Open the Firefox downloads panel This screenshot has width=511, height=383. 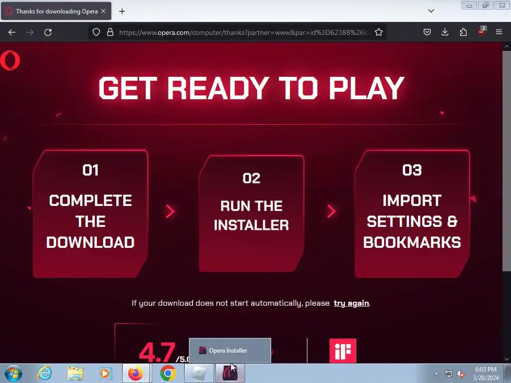point(445,32)
